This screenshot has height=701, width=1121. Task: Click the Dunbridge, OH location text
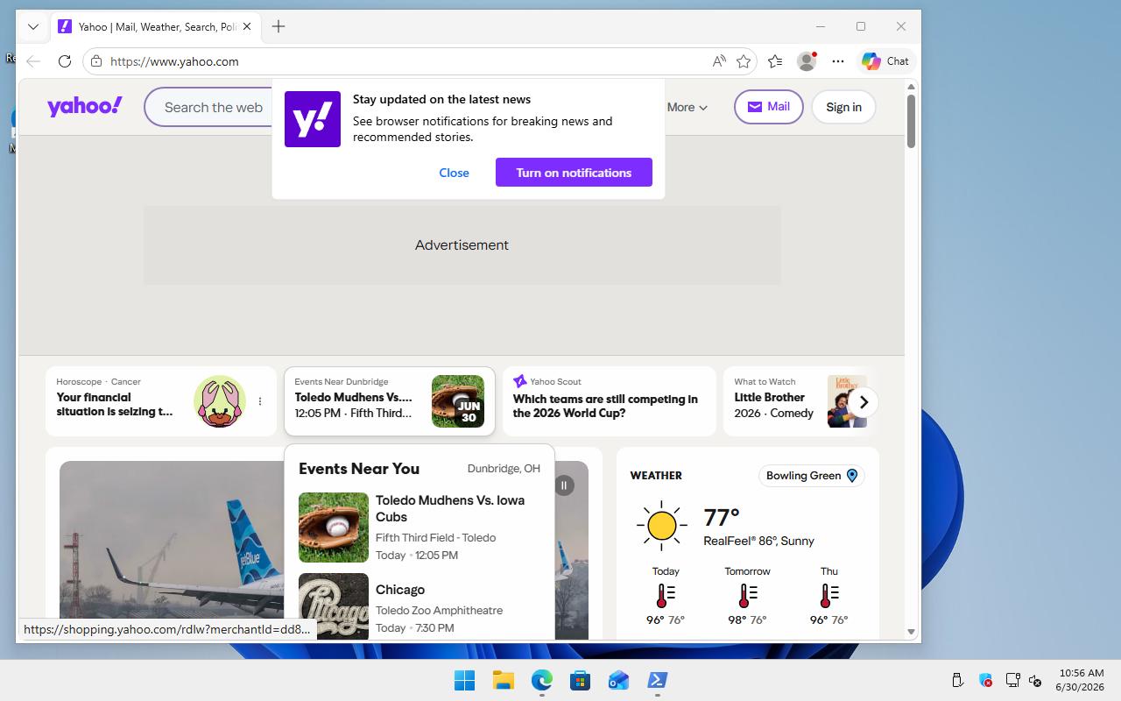pos(504,469)
